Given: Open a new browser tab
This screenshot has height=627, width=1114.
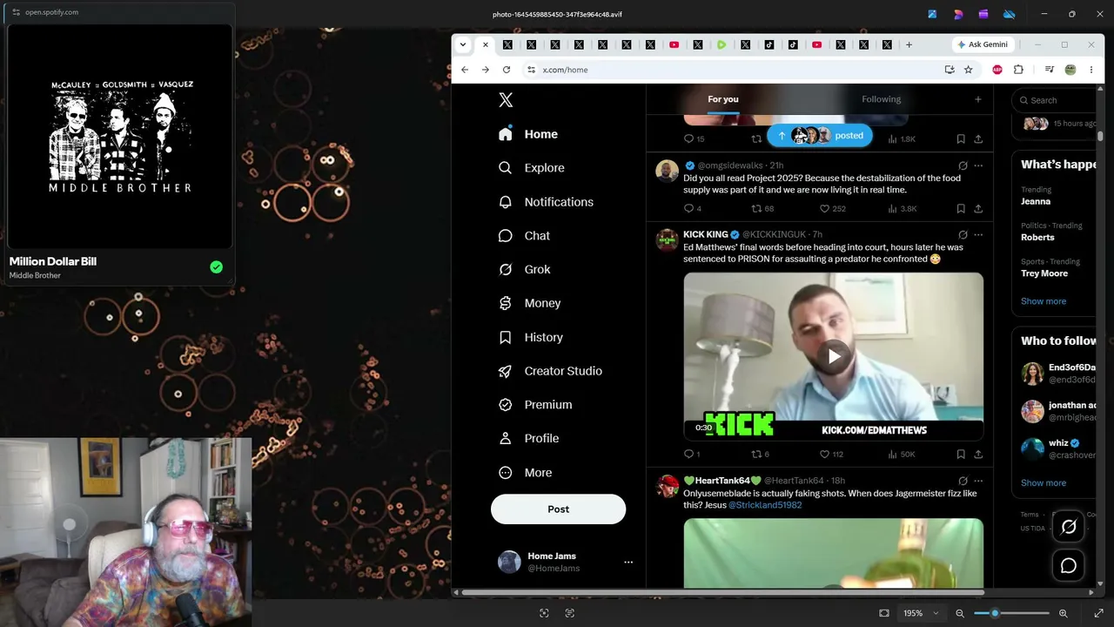Looking at the screenshot, I should pyautogui.click(x=909, y=44).
